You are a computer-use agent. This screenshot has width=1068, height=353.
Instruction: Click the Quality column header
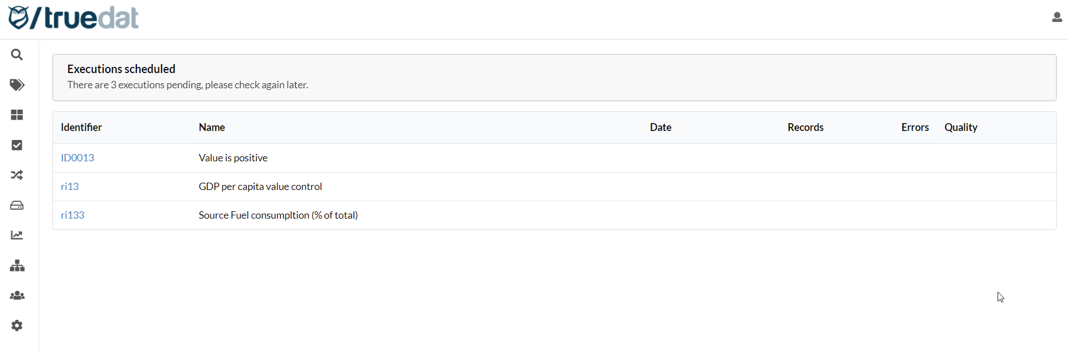pos(960,128)
